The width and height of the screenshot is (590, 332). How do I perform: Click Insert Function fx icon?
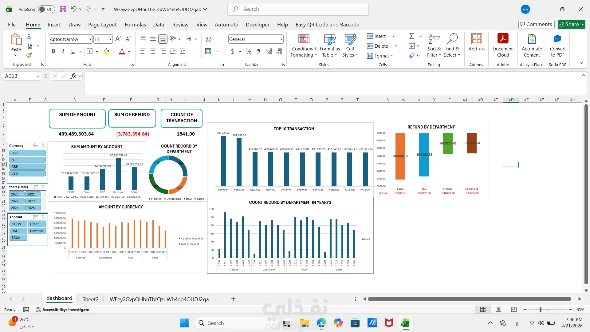73,76
